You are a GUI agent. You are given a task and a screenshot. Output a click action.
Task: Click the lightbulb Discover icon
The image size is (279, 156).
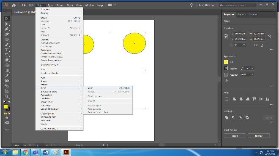(191, 5)
